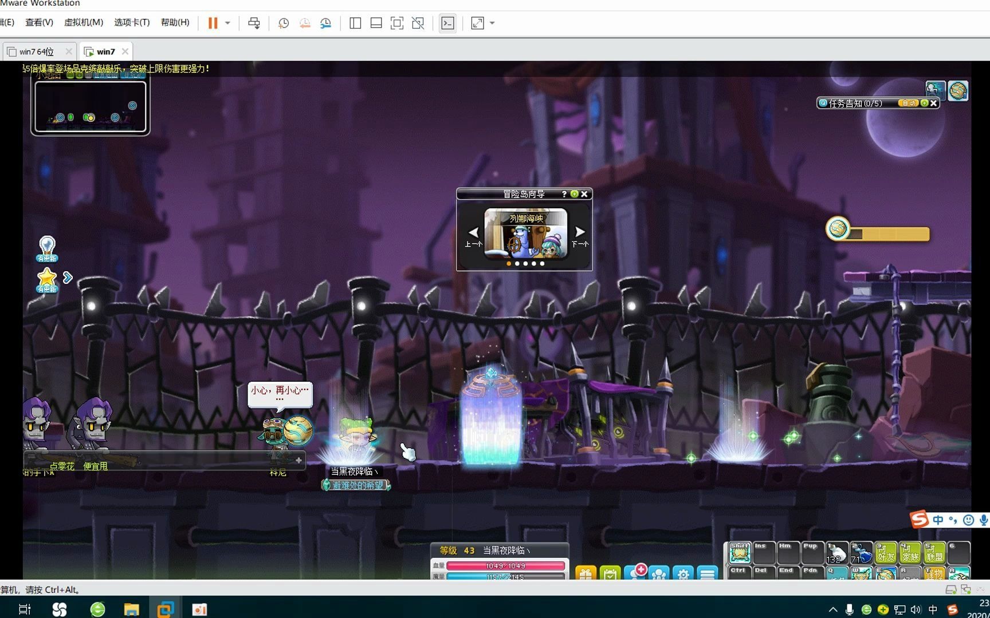The height and width of the screenshot is (618, 990).
Task: Click the red HP bar 1049/1049
Action: pyautogui.click(x=505, y=565)
